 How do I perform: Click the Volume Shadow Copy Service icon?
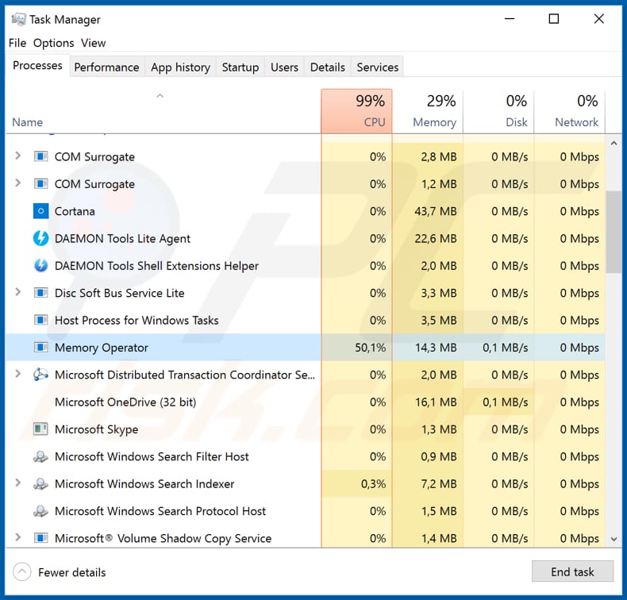[40, 538]
